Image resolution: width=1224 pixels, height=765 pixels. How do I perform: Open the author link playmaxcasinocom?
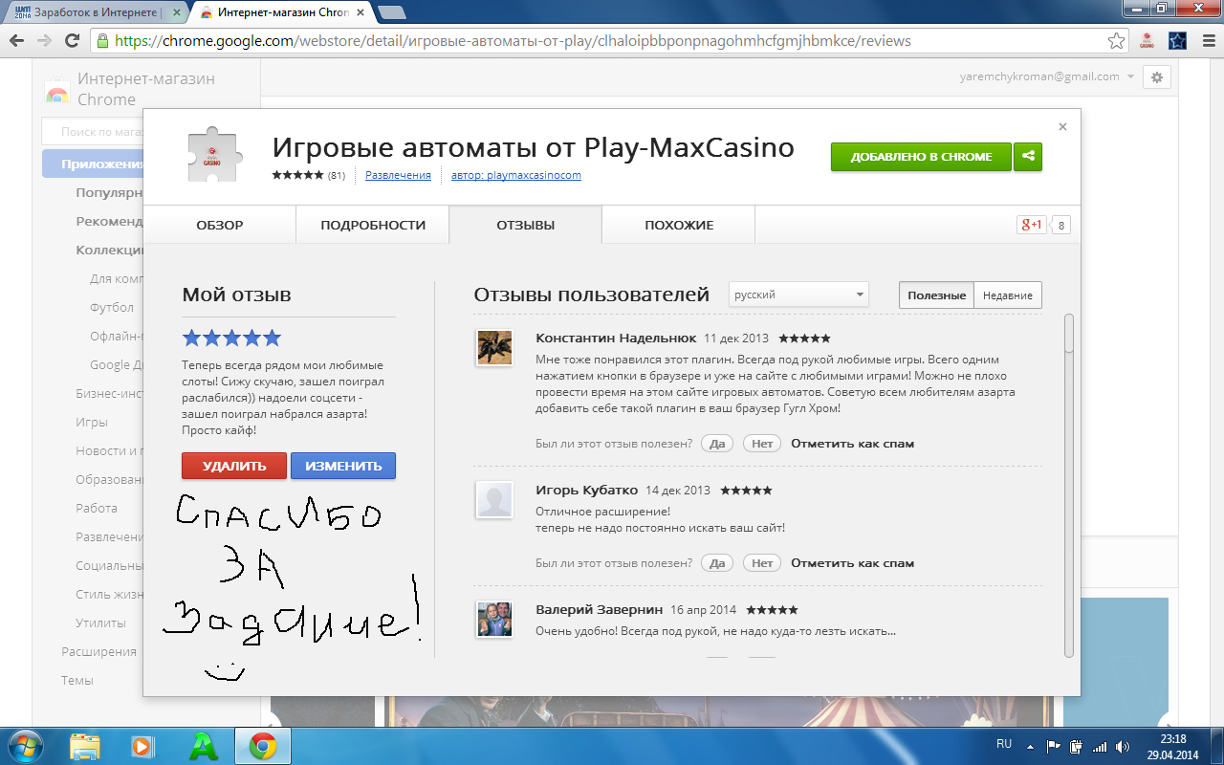point(516,175)
